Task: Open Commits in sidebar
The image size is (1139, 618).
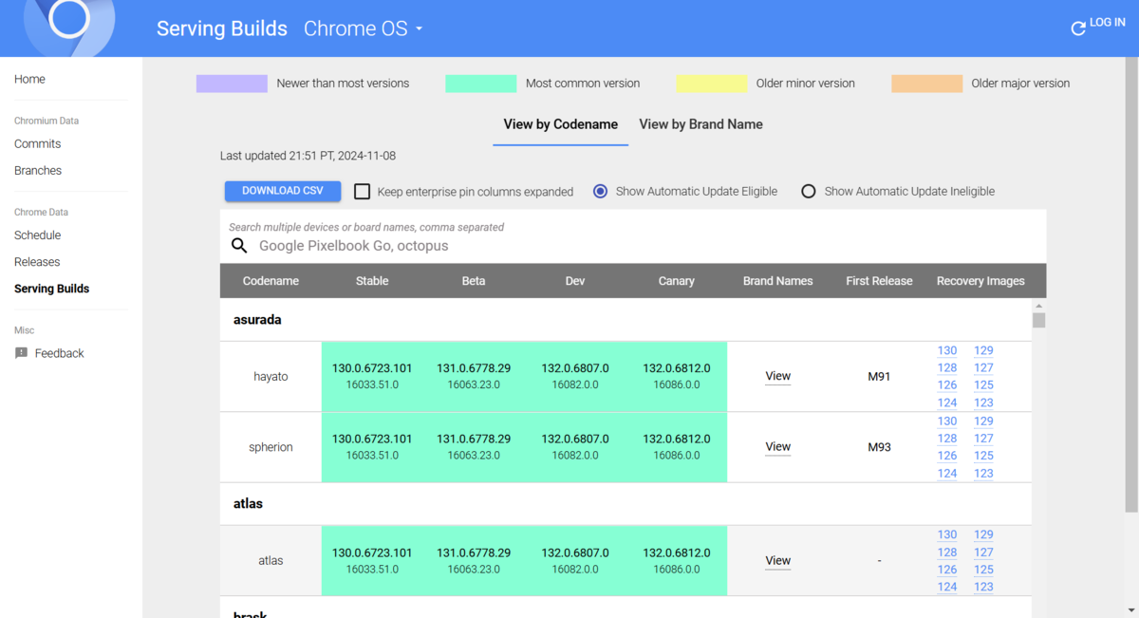Action: click(x=37, y=143)
